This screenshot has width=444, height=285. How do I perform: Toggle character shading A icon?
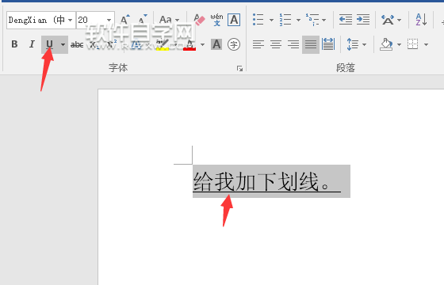(x=216, y=44)
